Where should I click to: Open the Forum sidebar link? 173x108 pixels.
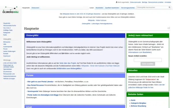pyautogui.click(x=5, y=49)
